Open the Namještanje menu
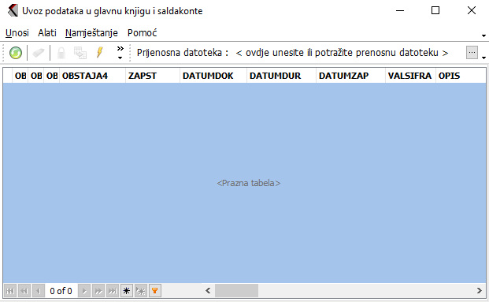Screen dimensions: 489x302 91,33
